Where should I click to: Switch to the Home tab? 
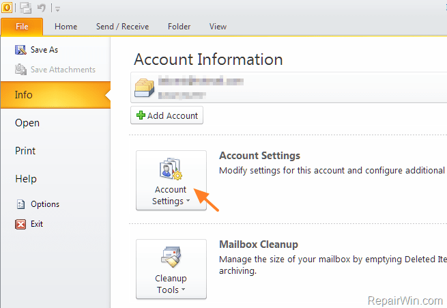tap(66, 27)
